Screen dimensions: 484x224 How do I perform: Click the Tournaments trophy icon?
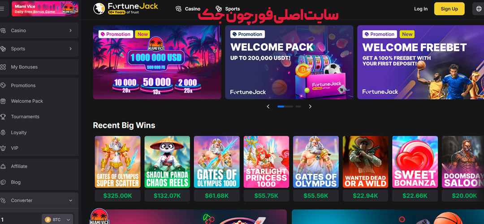click(3, 116)
